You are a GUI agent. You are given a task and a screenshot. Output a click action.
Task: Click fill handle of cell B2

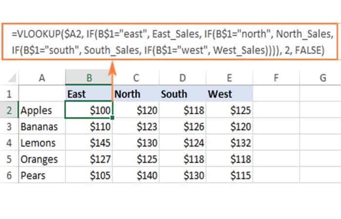[113, 118]
